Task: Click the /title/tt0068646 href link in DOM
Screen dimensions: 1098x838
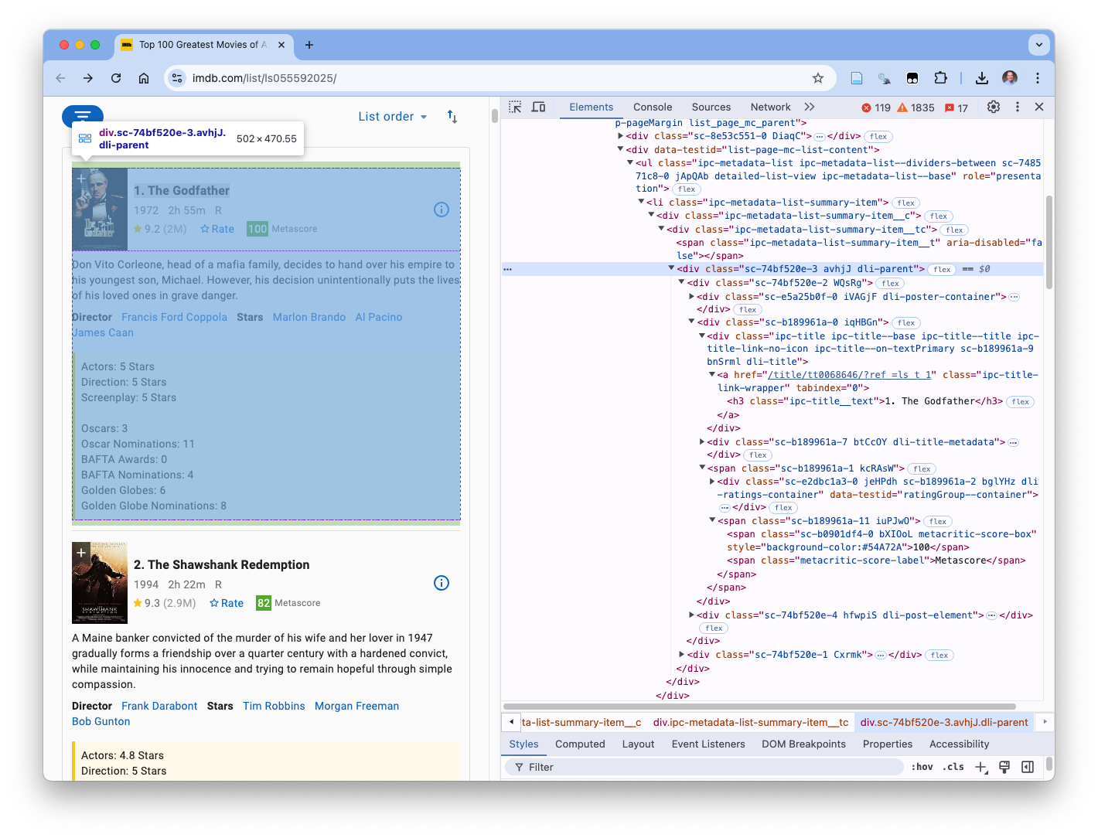Action: [x=851, y=375]
